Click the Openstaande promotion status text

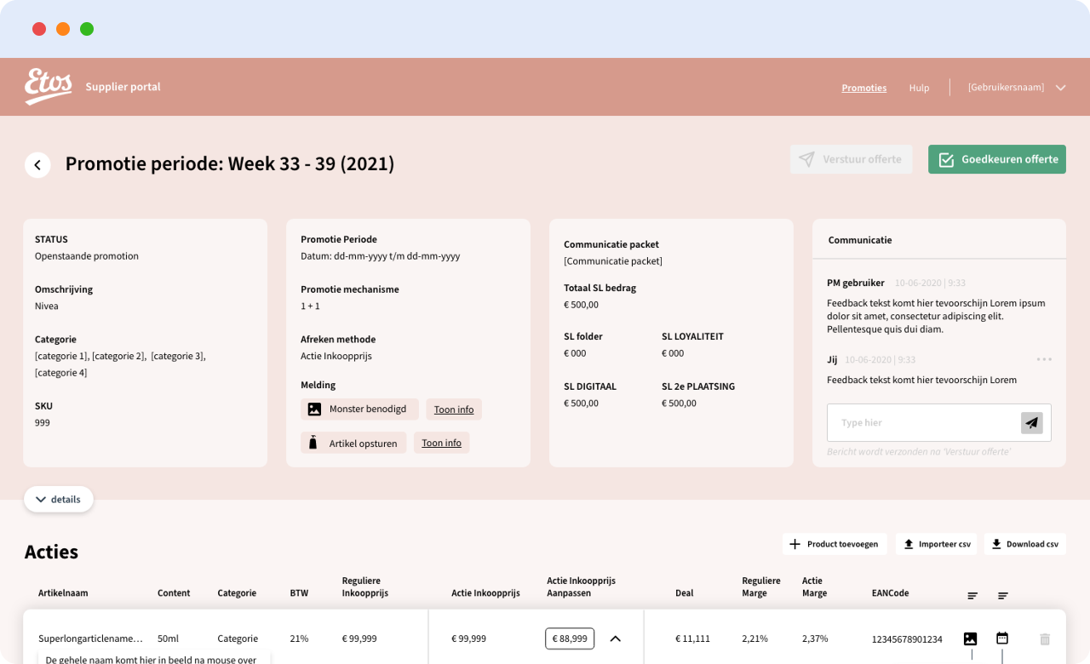[x=87, y=256]
